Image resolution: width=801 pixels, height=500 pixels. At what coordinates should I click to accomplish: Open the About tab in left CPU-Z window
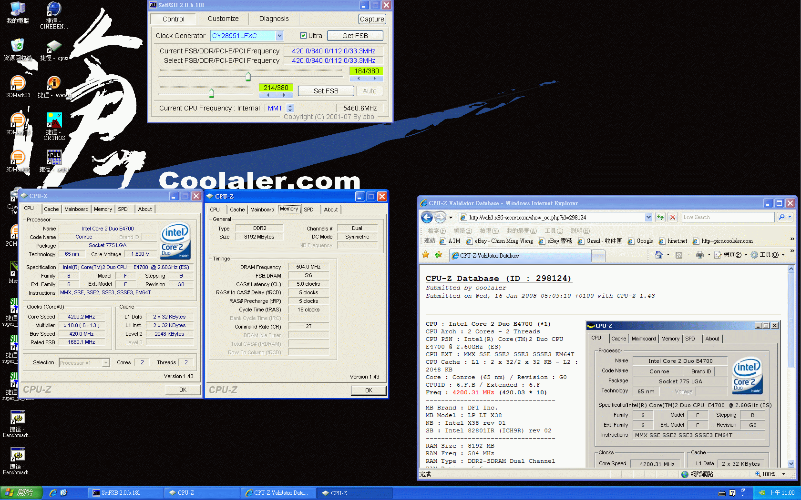click(145, 209)
